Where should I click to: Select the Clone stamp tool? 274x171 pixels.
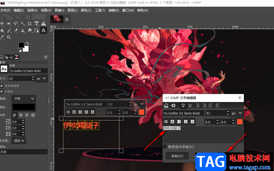click(x=23, y=31)
